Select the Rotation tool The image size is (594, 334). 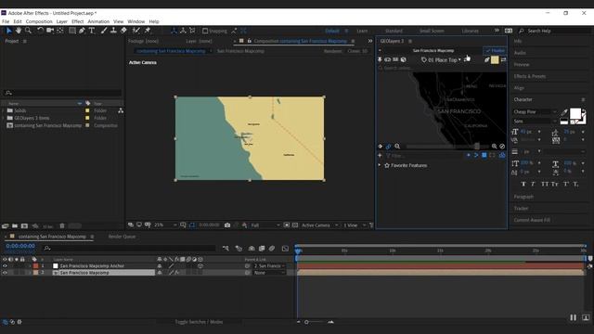40,31
